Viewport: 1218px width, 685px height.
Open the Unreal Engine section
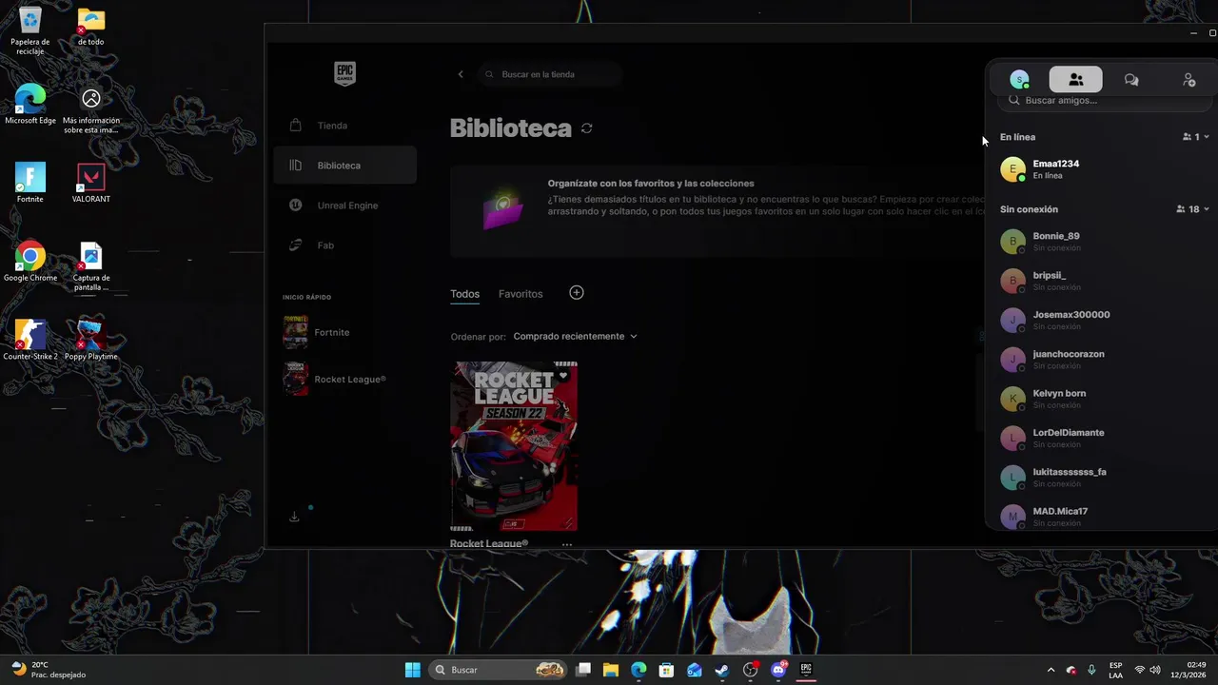[x=344, y=205]
